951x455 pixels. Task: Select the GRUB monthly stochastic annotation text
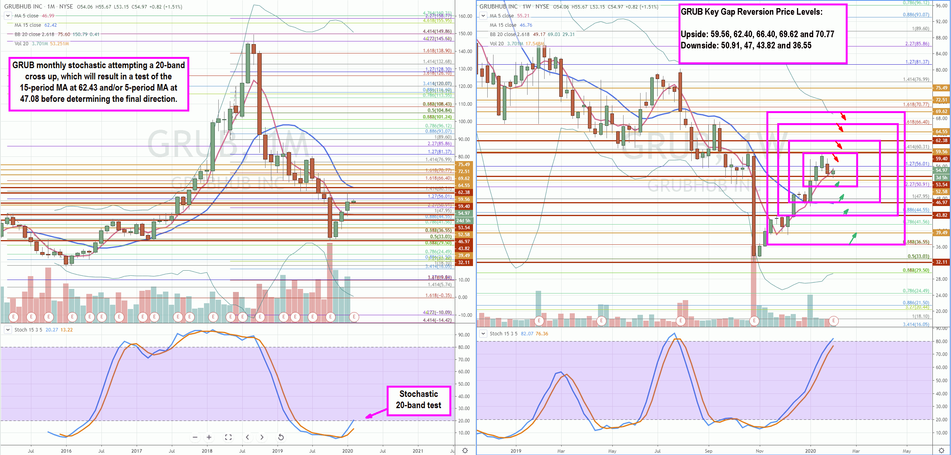pyautogui.click(x=99, y=82)
